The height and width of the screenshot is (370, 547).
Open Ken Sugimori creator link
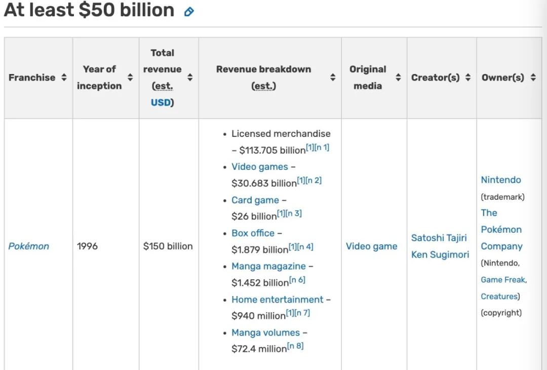click(440, 254)
